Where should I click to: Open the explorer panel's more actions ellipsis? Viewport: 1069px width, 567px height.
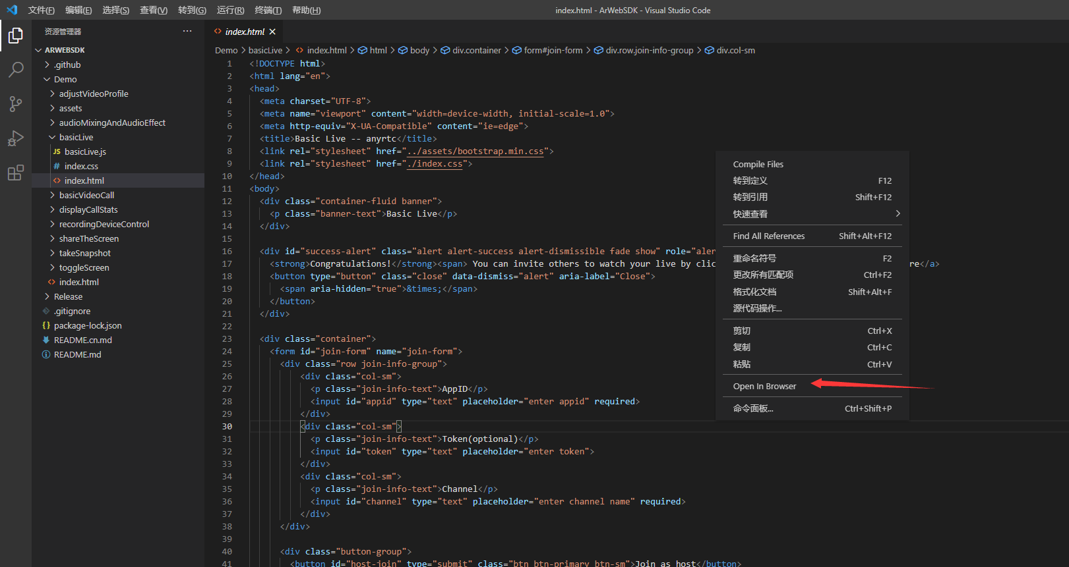(x=187, y=31)
